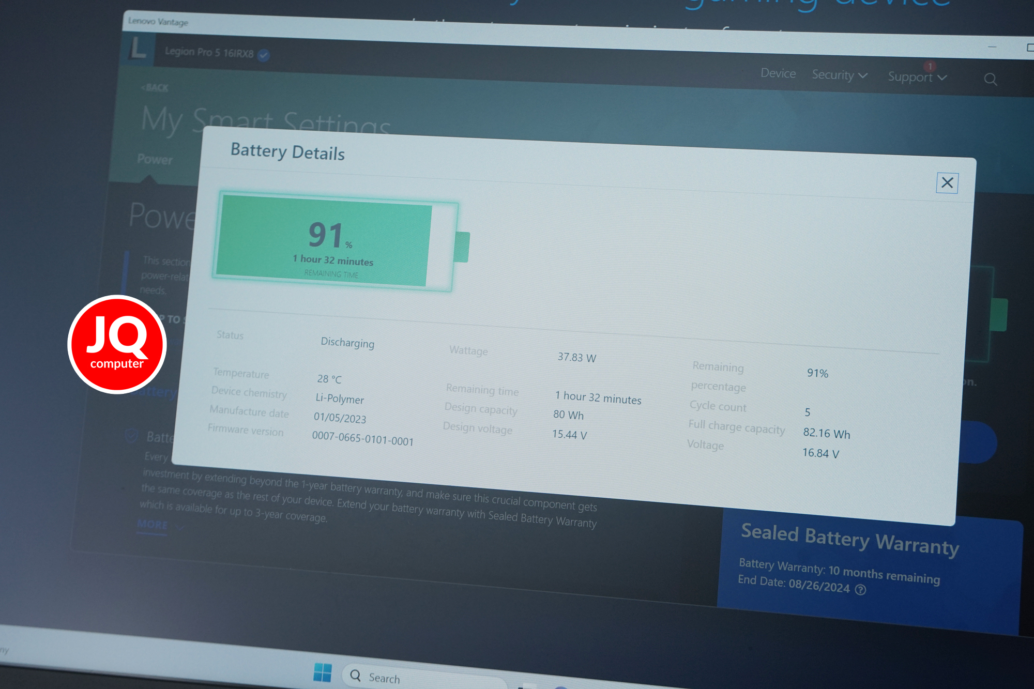Expand the MORE link chevron
This screenshot has height=689, width=1034.
(x=179, y=527)
